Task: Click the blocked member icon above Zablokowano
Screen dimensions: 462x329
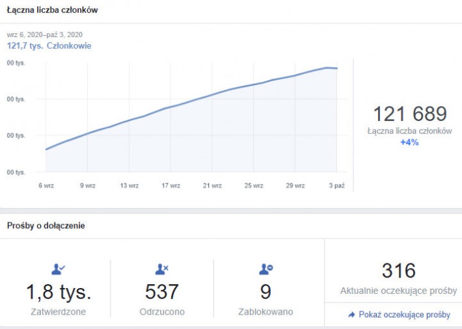Action: pos(265,269)
